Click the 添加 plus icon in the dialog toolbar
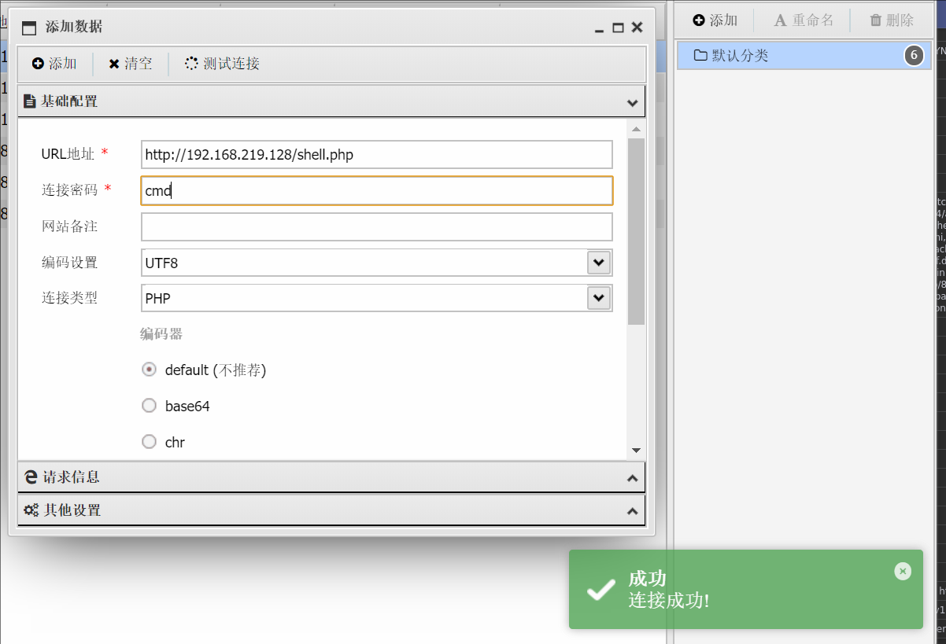Image resolution: width=946 pixels, height=644 pixels. point(39,64)
